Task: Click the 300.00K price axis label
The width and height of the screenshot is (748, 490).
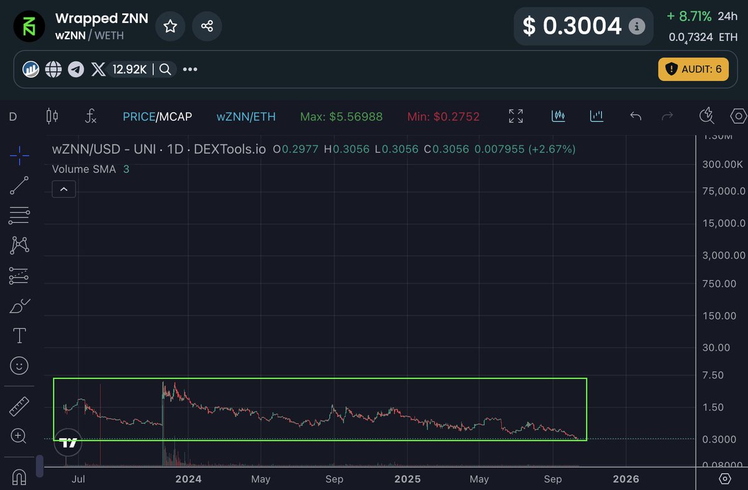Action: [722, 165]
